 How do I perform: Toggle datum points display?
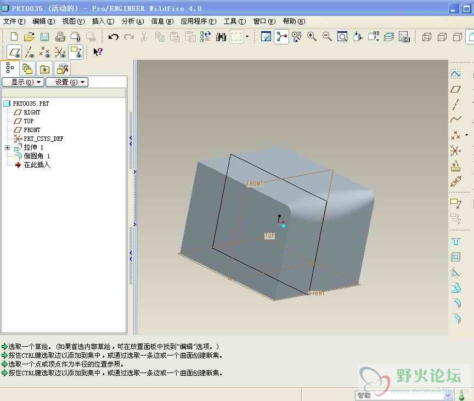coord(45,52)
